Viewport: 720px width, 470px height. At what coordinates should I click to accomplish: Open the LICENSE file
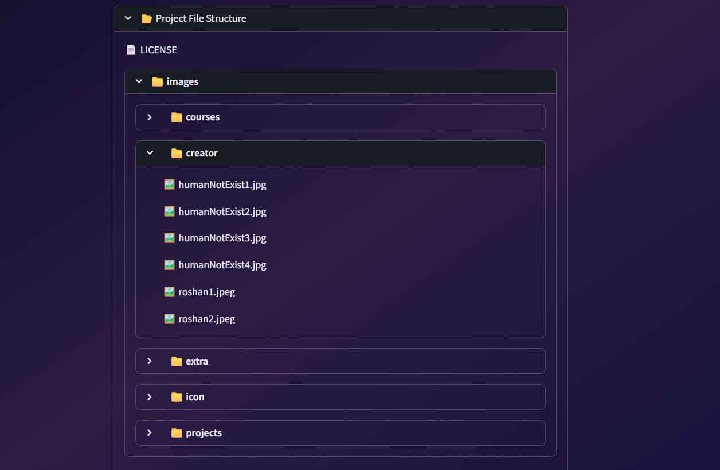click(x=158, y=50)
